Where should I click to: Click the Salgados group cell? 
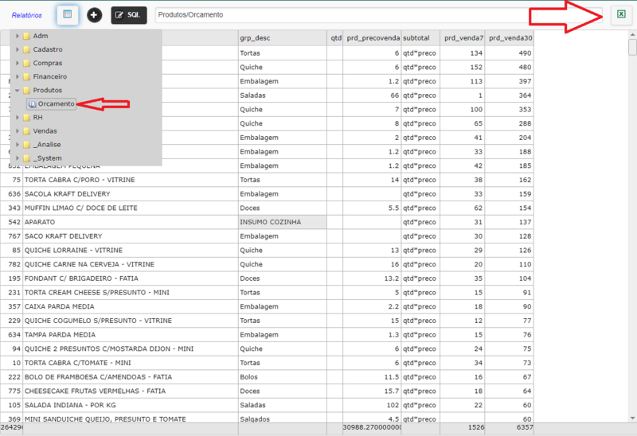point(283,418)
